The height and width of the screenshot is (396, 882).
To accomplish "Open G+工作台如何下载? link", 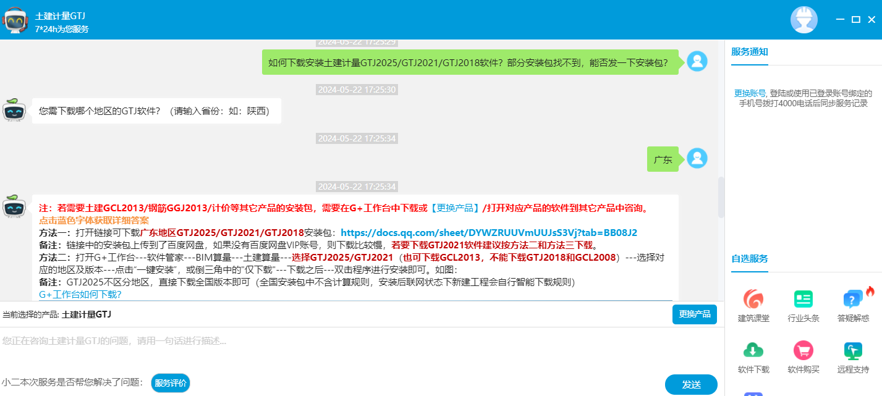I will tap(80, 295).
